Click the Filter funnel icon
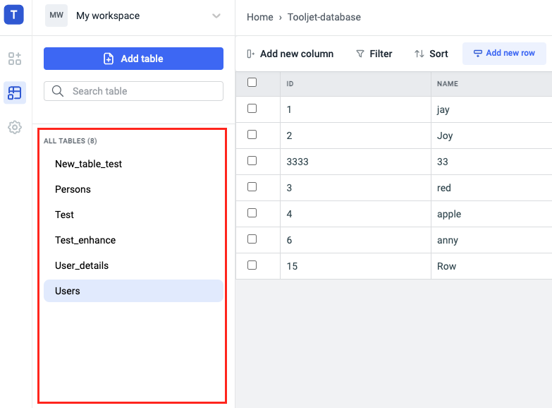The height and width of the screenshot is (408, 552). (360, 54)
